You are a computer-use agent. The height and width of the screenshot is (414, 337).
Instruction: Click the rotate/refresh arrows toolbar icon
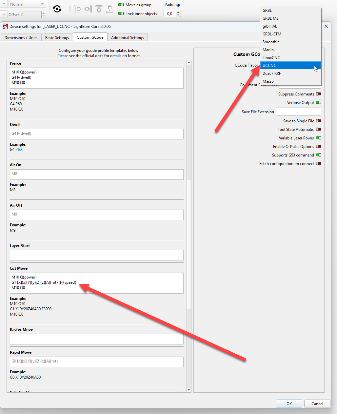pos(57,9)
